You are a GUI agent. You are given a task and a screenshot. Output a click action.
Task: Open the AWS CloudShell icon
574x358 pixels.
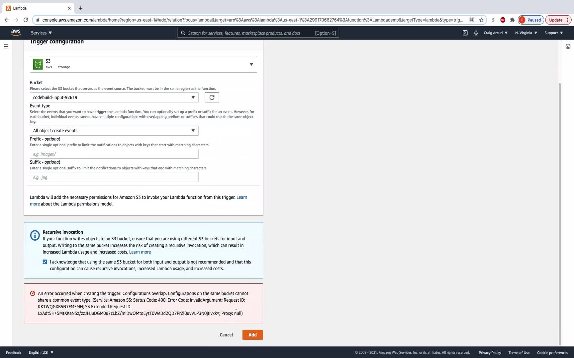465,33
